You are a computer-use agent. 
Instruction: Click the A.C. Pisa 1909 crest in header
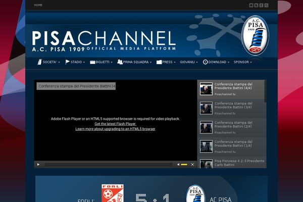pyautogui.click(x=255, y=35)
